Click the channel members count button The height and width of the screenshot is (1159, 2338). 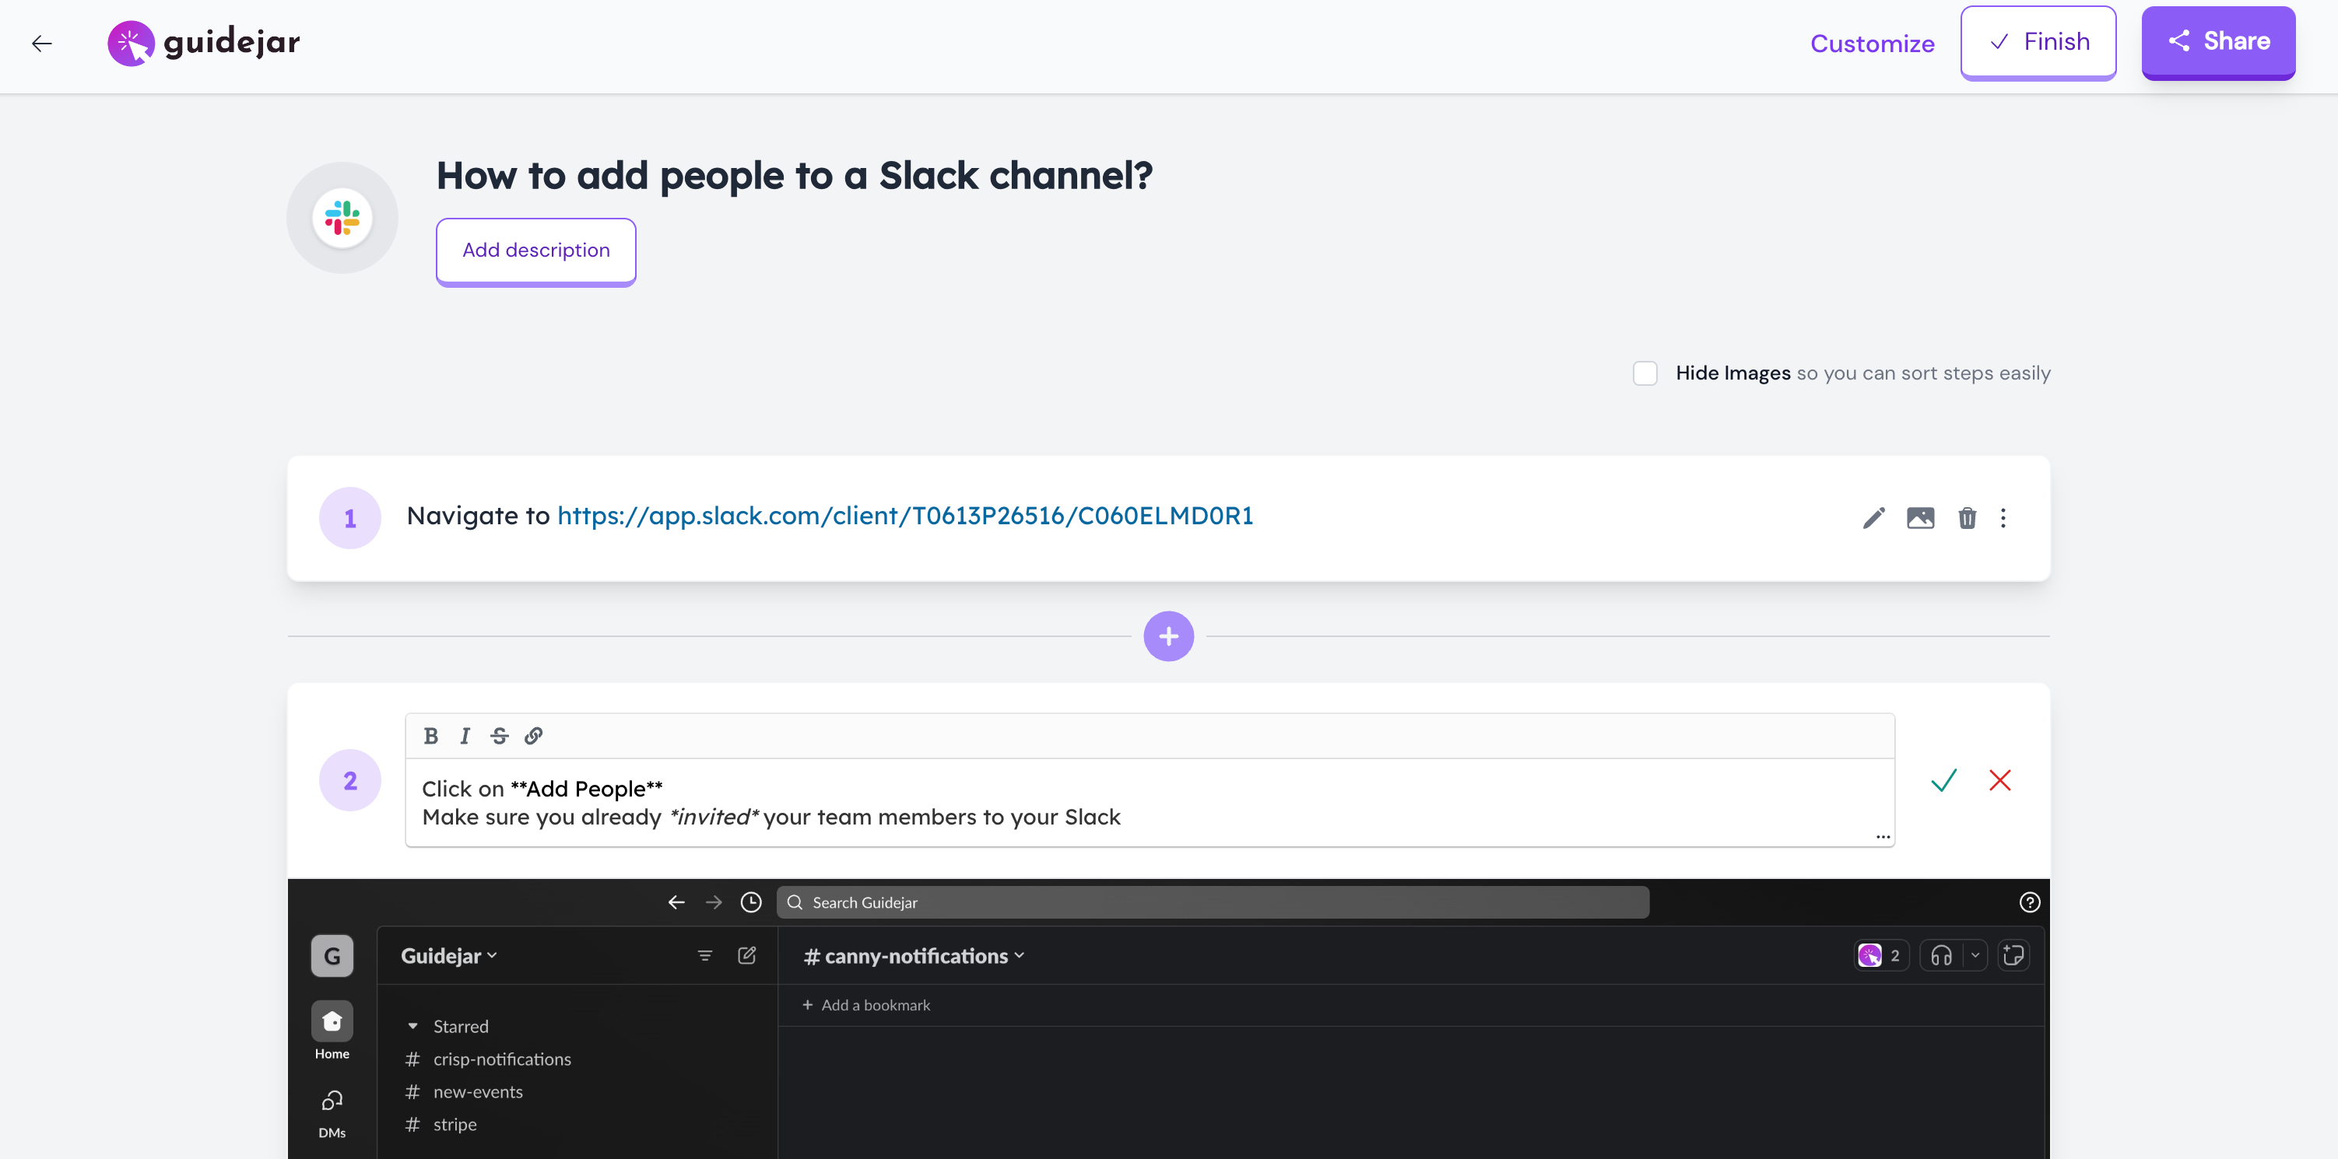(x=1880, y=956)
